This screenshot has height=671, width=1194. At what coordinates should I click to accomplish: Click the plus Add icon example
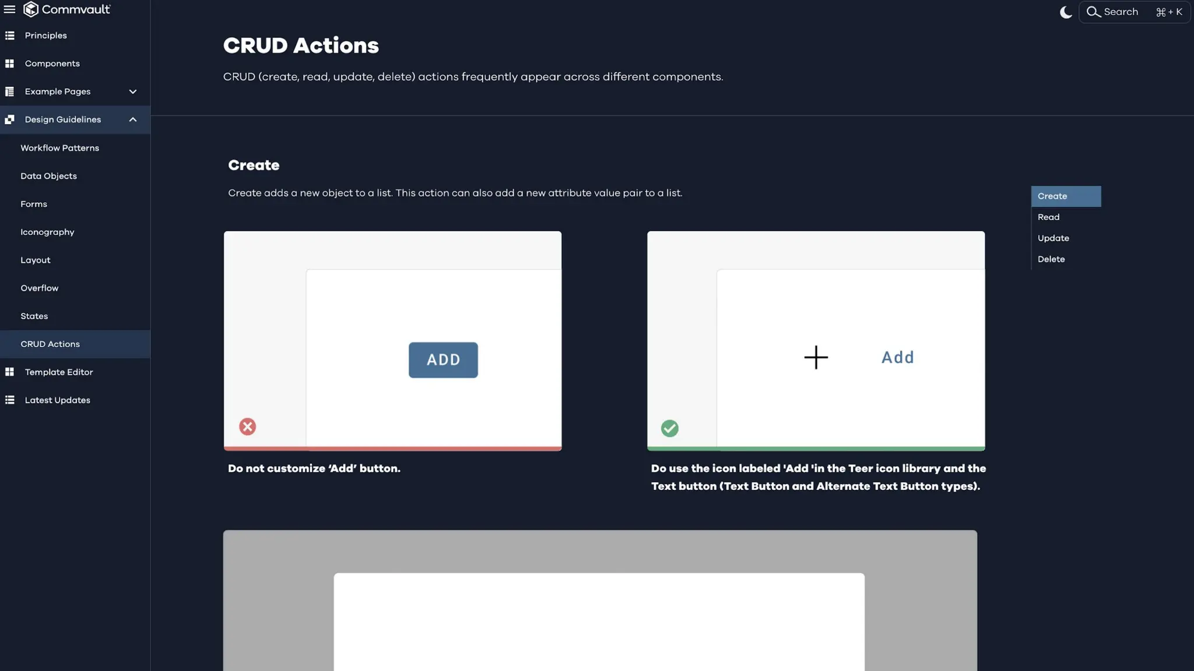tap(816, 357)
